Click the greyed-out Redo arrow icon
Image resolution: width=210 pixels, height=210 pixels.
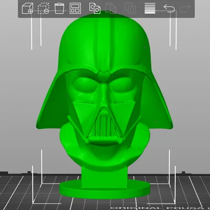pos(185,8)
